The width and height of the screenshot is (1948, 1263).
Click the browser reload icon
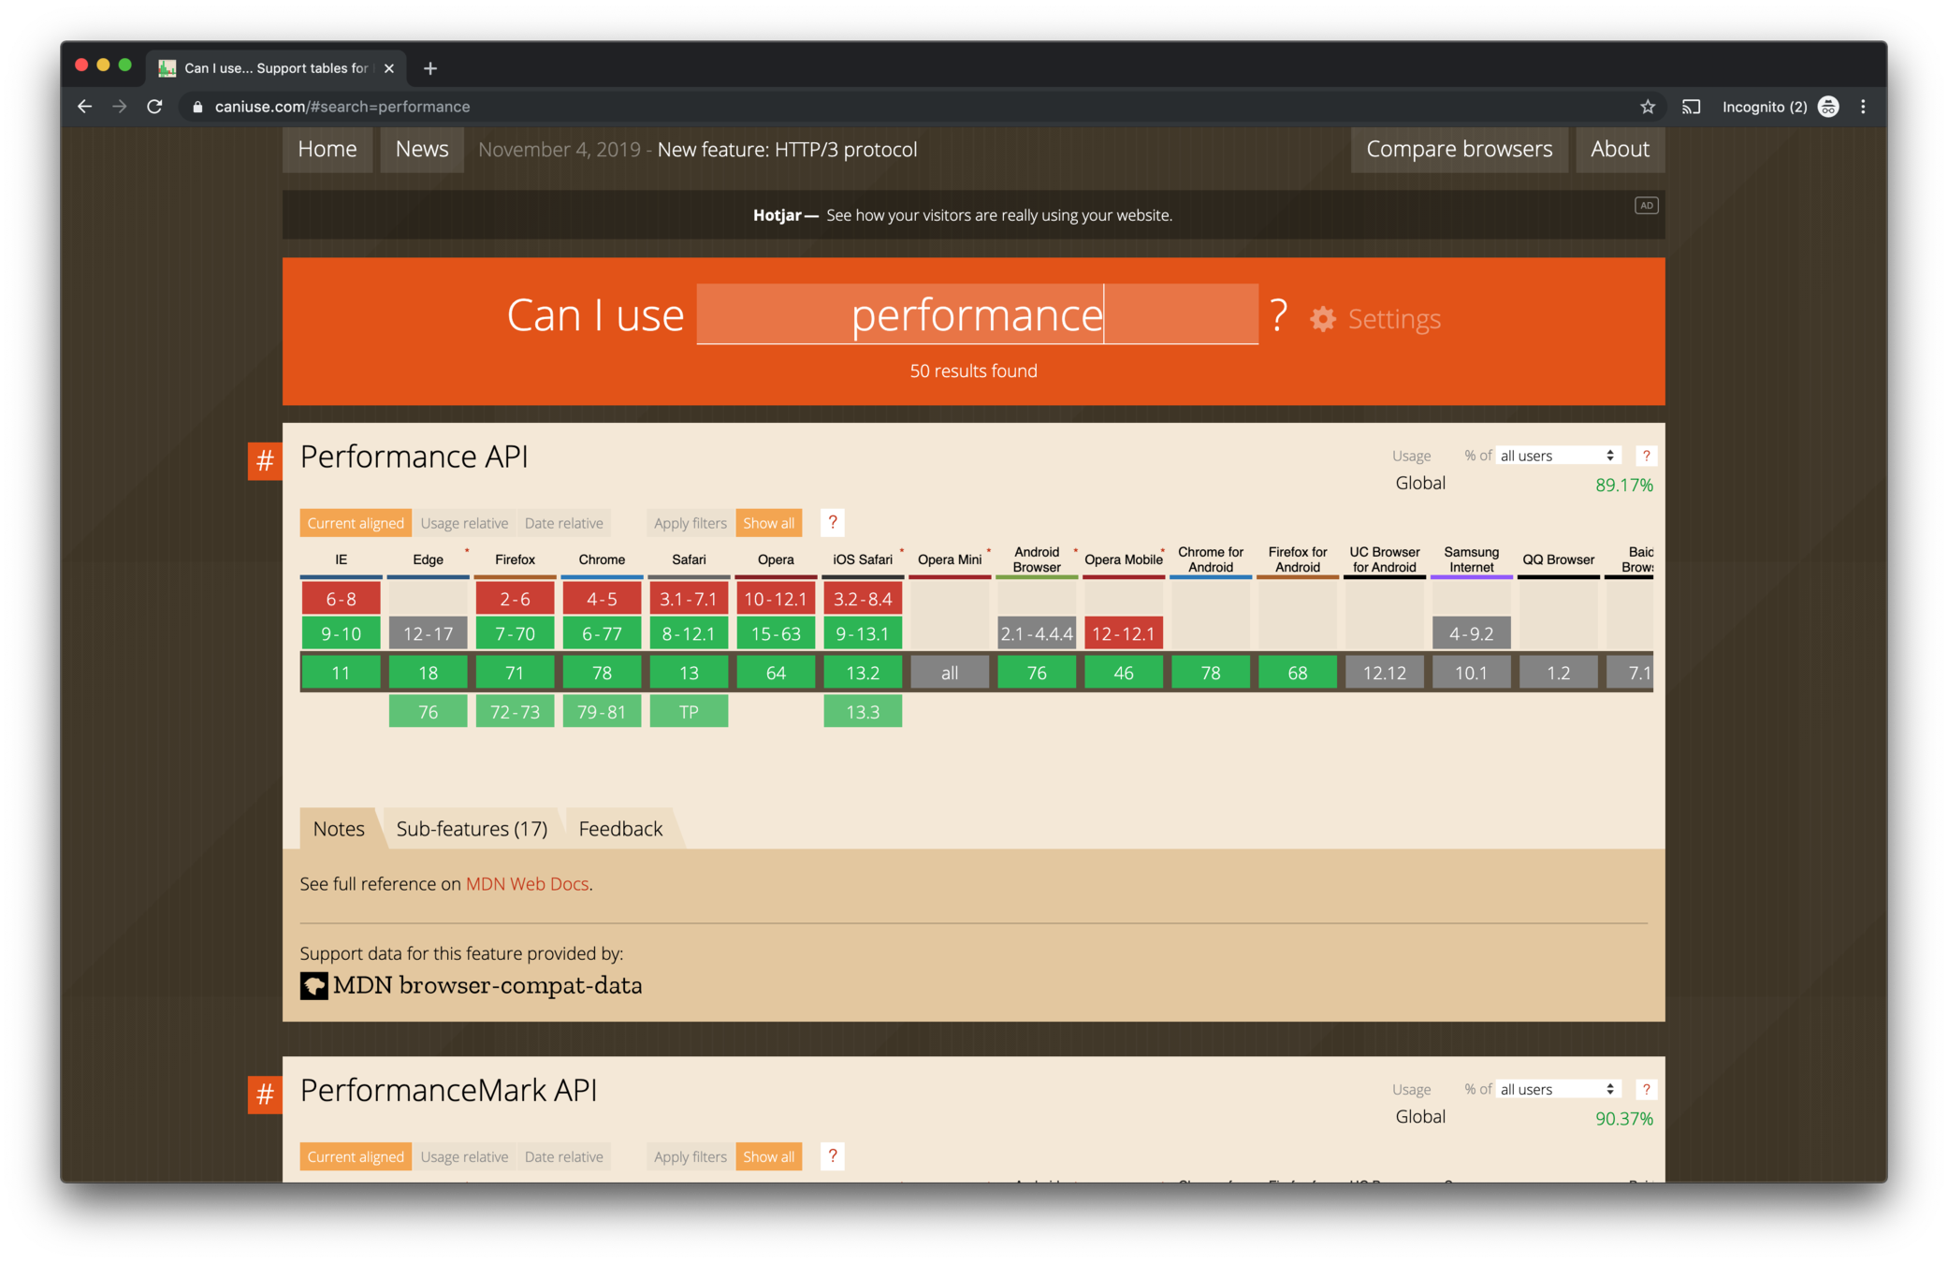[155, 107]
